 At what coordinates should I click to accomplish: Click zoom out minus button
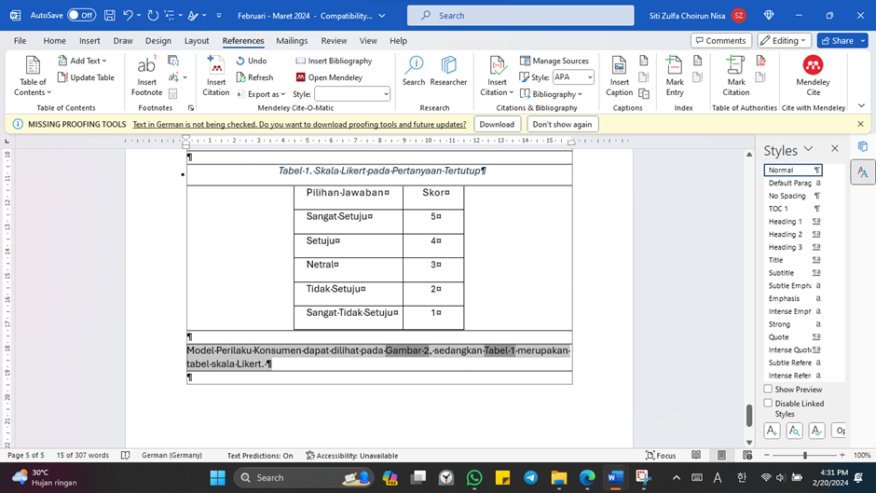(x=767, y=456)
